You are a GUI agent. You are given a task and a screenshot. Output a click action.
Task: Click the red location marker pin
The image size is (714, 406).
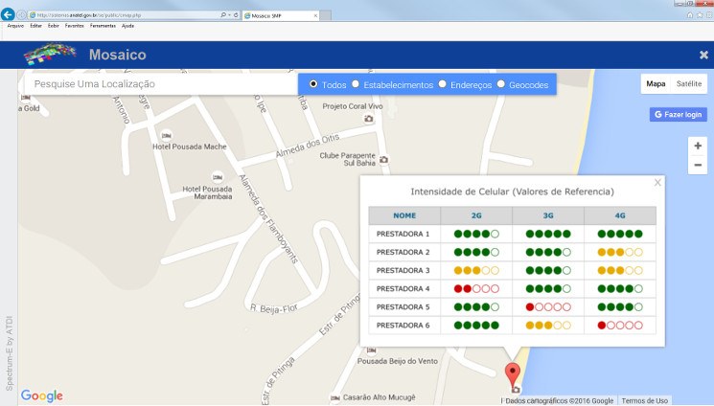point(513,375)
